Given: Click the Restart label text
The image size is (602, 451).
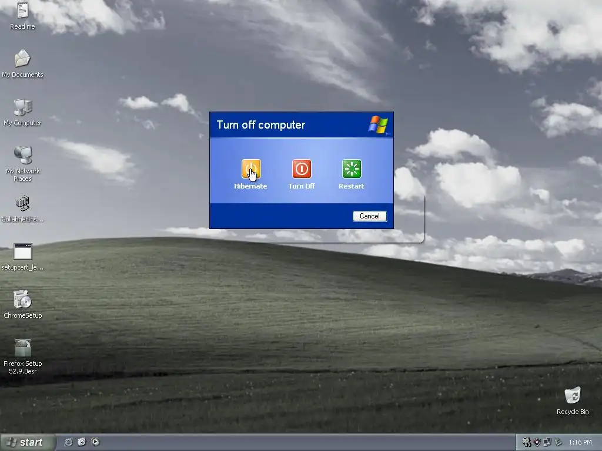Looking at the screenshot, I should coord(352,186).
